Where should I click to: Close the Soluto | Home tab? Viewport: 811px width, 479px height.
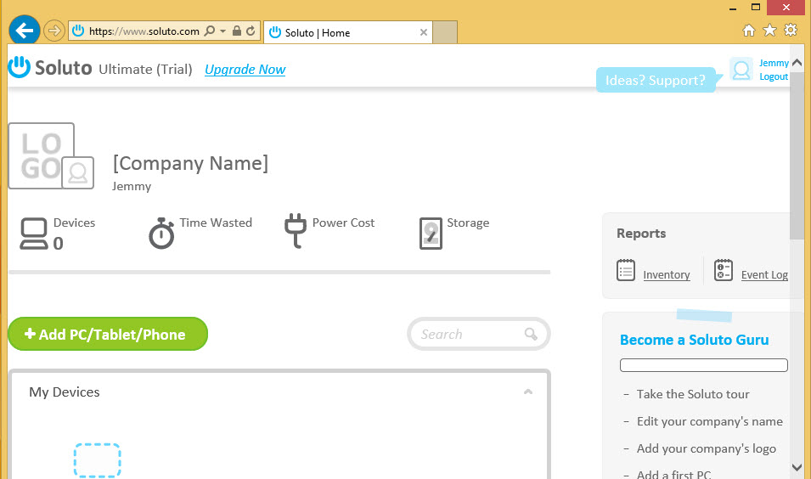coord(424,32)
